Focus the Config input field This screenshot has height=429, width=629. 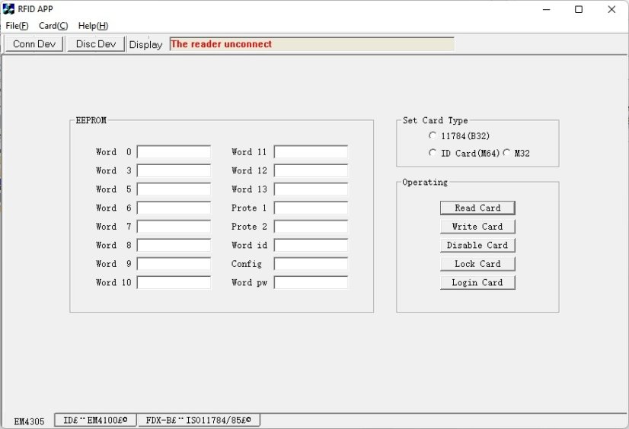(x=311, y=264)
